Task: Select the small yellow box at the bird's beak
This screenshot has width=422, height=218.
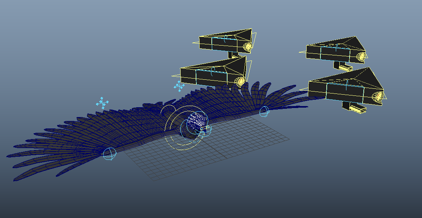Action: 205,128
